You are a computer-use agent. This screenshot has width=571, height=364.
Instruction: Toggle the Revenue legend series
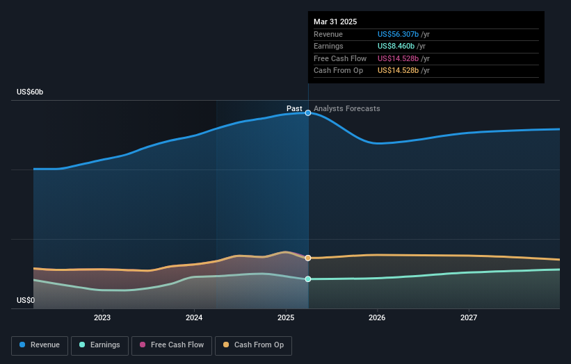[40, 345]
